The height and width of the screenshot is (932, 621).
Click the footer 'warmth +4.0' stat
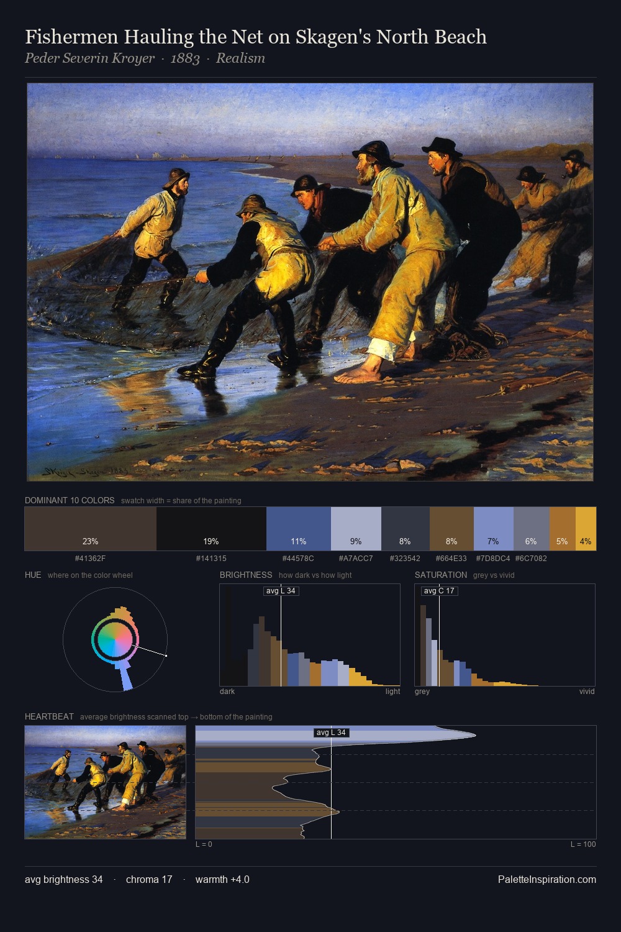tap(222, 879)
